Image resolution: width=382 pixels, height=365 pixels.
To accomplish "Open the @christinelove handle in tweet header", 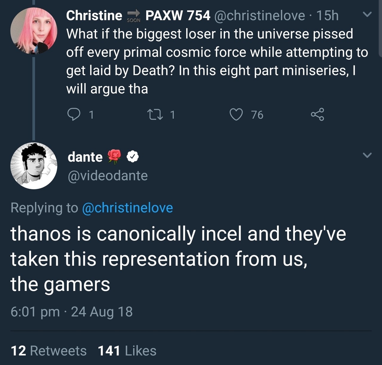I will (260, 16).
